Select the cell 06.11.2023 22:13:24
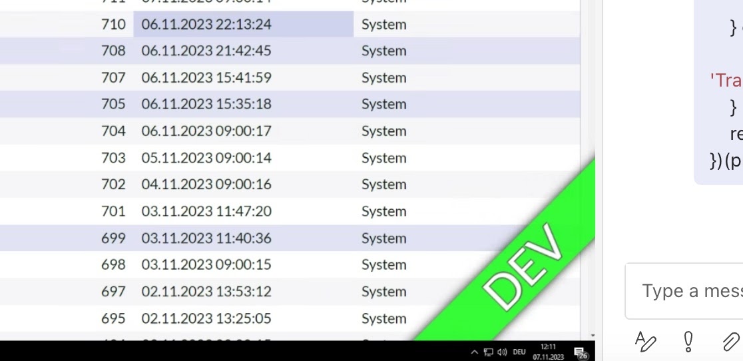Image resolution: width=743 pixels, height=361 pixels. (x=244, y=24)
